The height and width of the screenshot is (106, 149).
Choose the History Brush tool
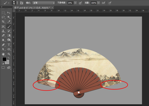click(x=9, y=31)
